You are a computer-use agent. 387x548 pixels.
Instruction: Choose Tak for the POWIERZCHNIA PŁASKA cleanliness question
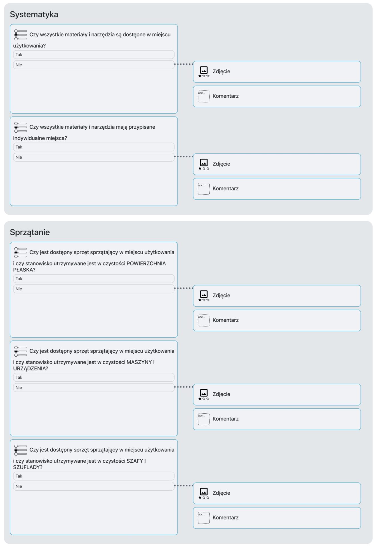[94, 279]
